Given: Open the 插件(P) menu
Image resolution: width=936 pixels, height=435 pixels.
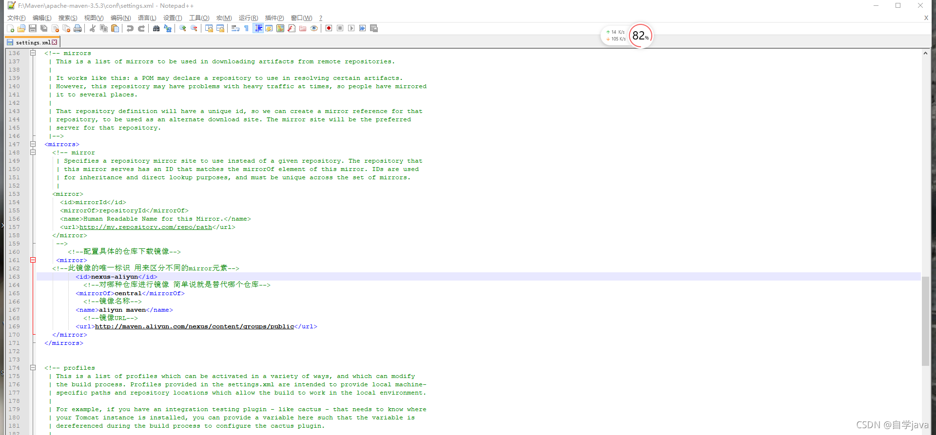Looking at the screenshot, I should pyautogui.click(x=274, y=18).
